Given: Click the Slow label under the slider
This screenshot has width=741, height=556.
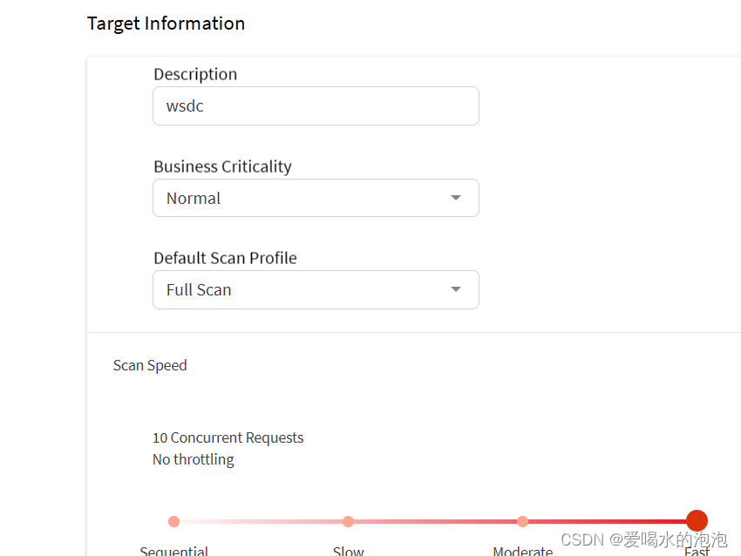Looking at the screenshot, I should [x=348, y=551].
